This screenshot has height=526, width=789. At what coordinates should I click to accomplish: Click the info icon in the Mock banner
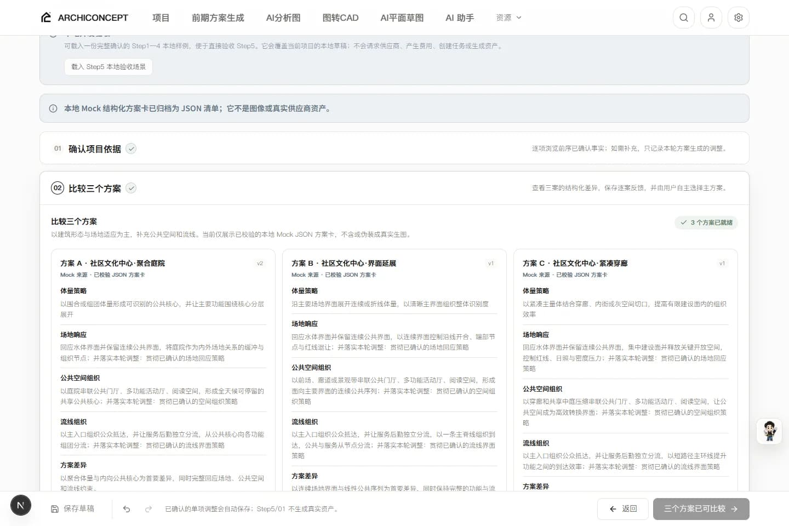click(53, 108)
